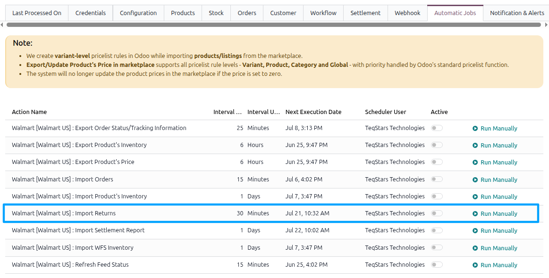Click the Days unit in Import WFS Inventory row
The image size is (549, 278).
coord(254,247)
